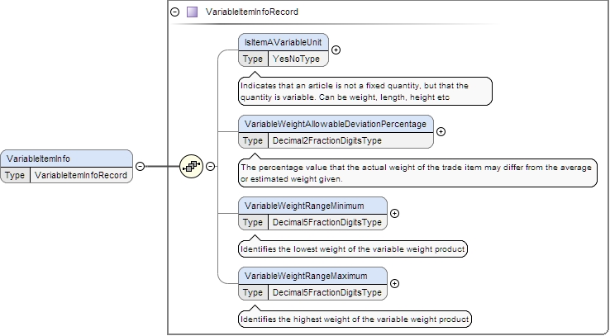Select the VariableWeightRangeMinimum element box
This screenshot has width=610, height=336.
[312, 205]
